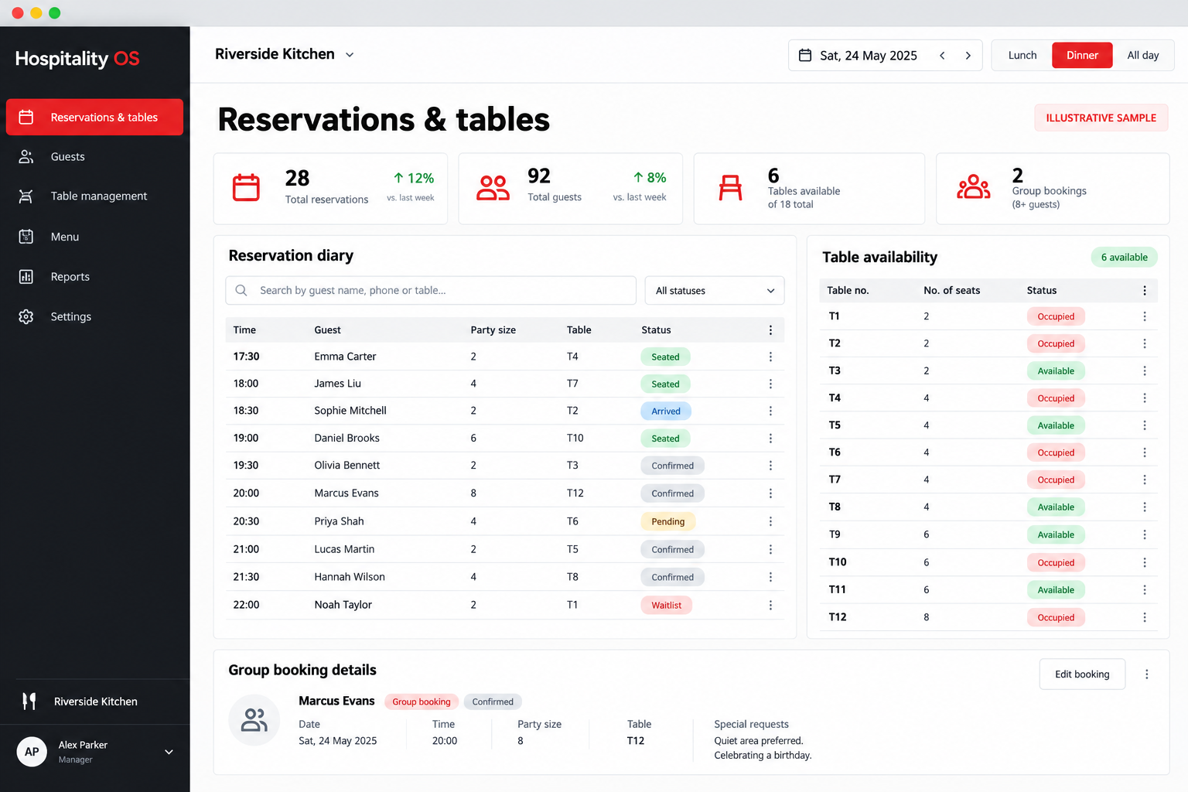1188x792 pixels.
Task: Open options for Daniel Brooks reservation
Action: click(770, 438)
